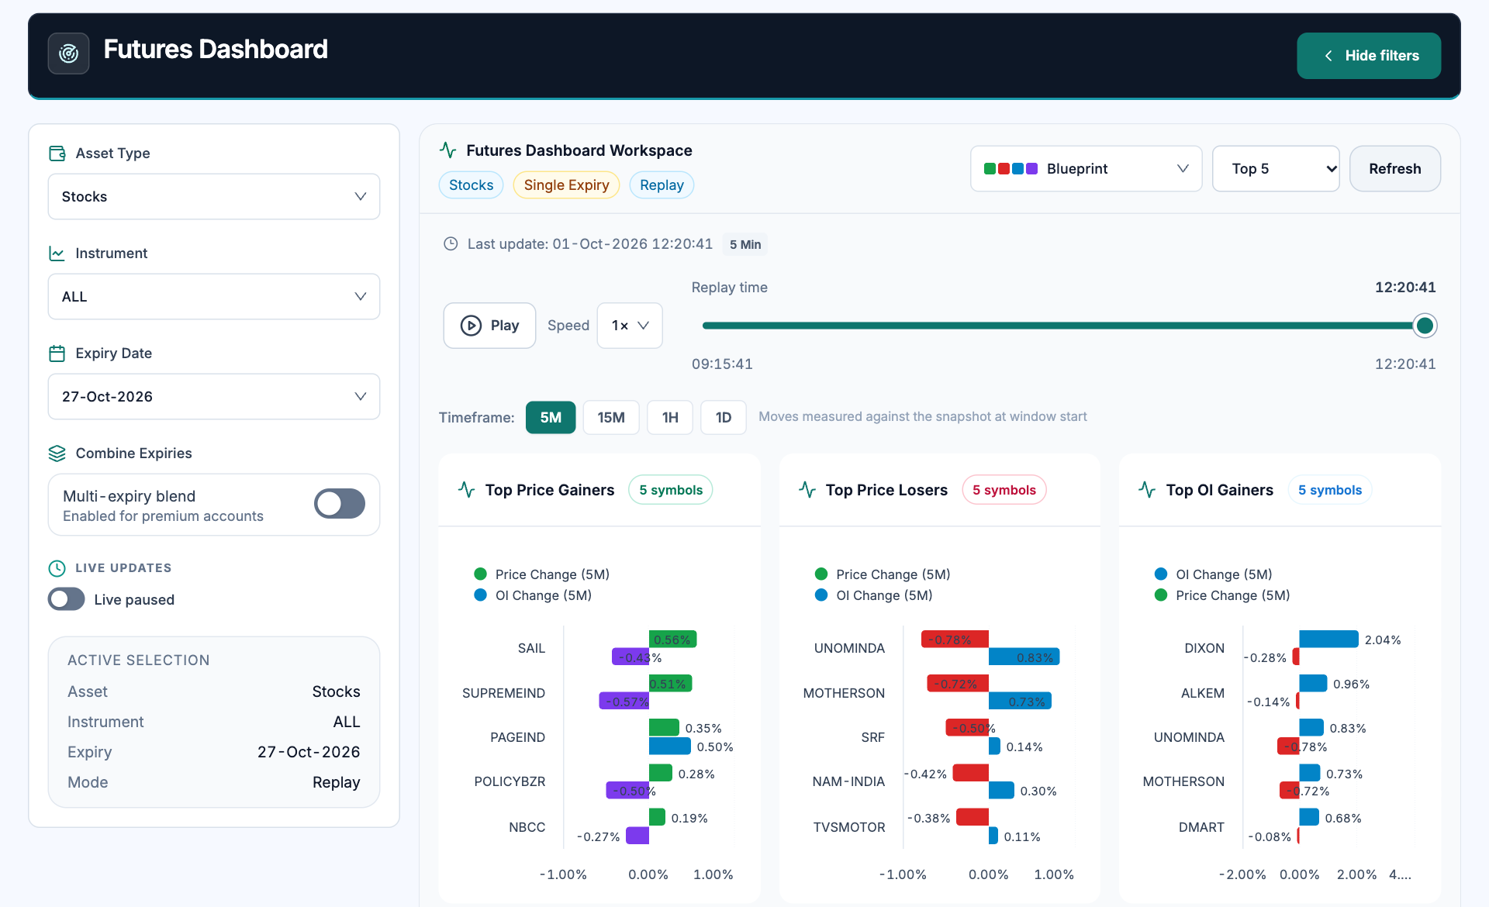The image size is (1489, 907).
Task: Toggle OI Change legend in Top OI Gainers
Action: click(x=1214, y=574)
